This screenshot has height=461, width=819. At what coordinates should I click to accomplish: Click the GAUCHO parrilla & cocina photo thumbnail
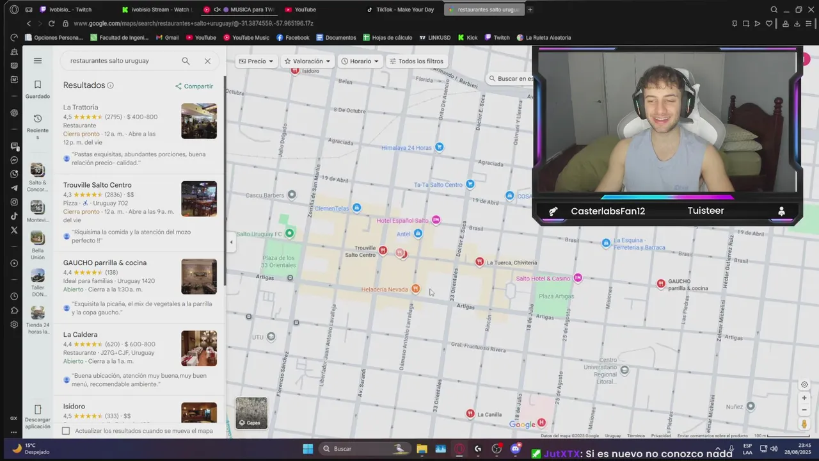point(199,277)
